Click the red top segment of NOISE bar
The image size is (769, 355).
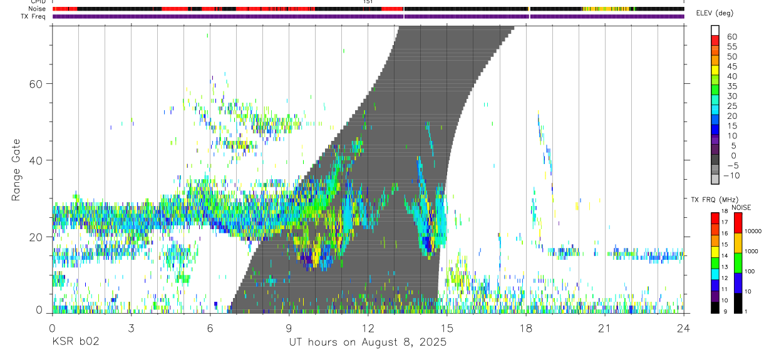pyautogui.click(x=738, y=223)
